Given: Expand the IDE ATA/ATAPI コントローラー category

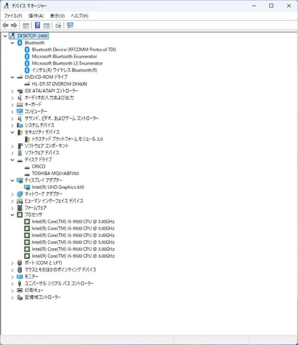Looking at the screenshot, I should pos(12,91).
